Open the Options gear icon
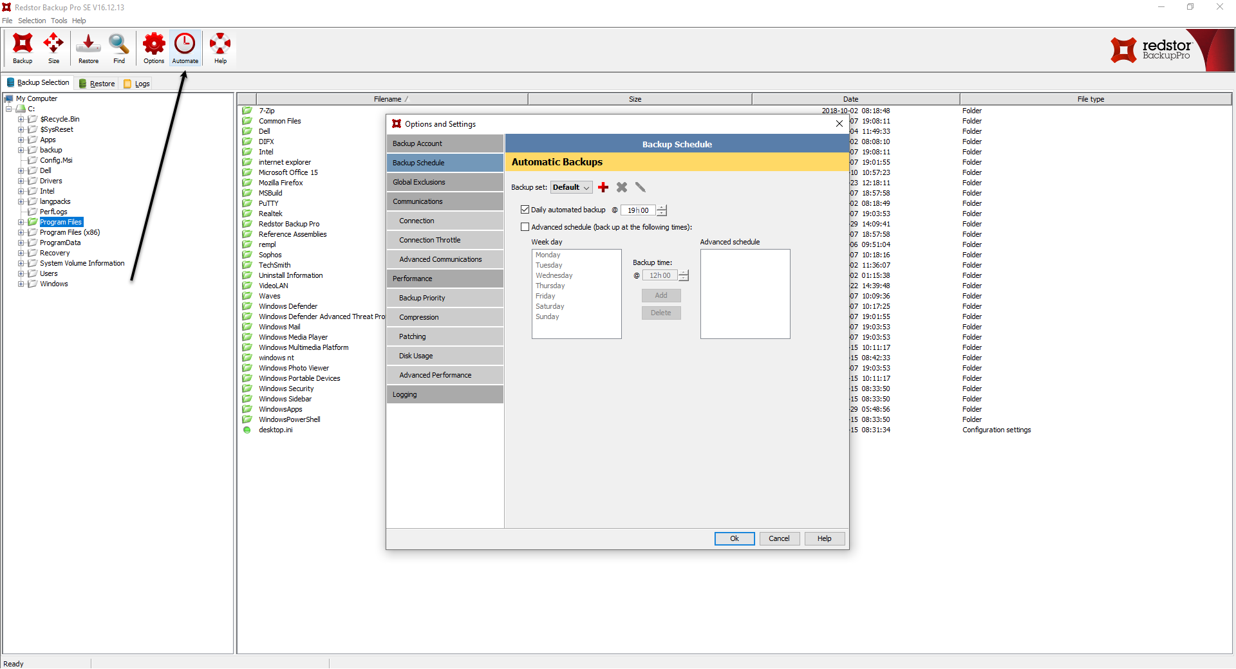 click(154, 48)
